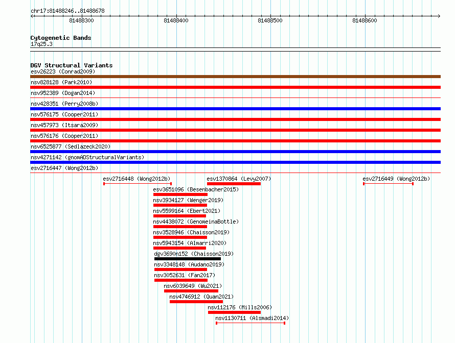455x343 pixels.
Task: Click the blue bar under nsv4271142
Action: 235,162
